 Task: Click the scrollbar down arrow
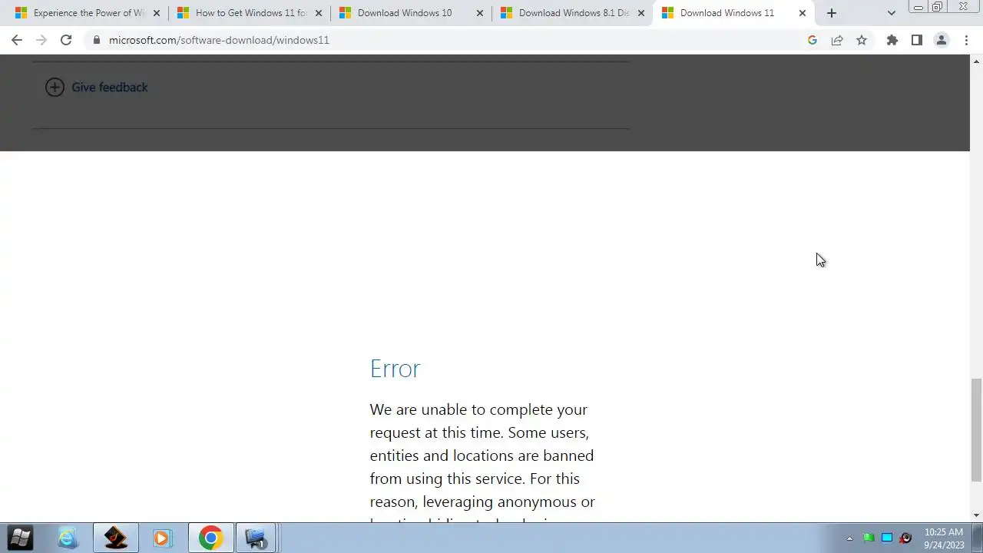tap(977, 515)
